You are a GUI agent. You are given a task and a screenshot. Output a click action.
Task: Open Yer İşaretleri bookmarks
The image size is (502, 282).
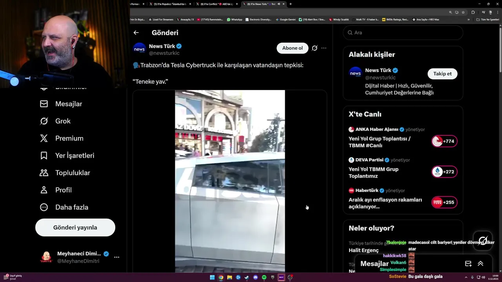click(x=67, y=155)
